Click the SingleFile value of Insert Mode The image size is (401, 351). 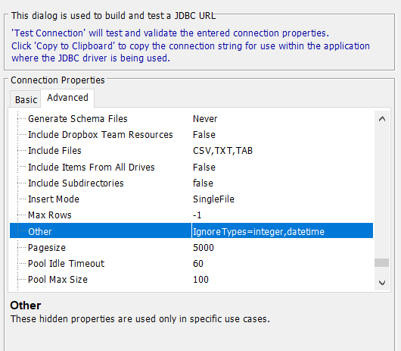(213, 199)
